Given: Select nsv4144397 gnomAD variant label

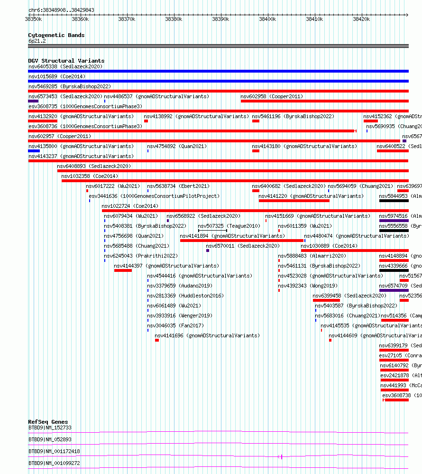Looking at the screenshot, I should point(166,266).
